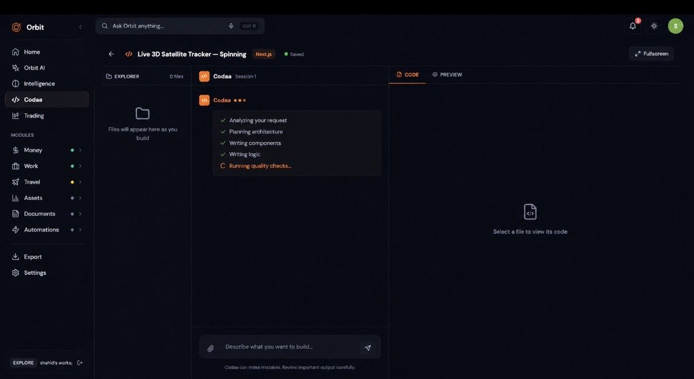Click the Documents file icon
This screenshot has width=694, height=379.
[x=16, y=214]
